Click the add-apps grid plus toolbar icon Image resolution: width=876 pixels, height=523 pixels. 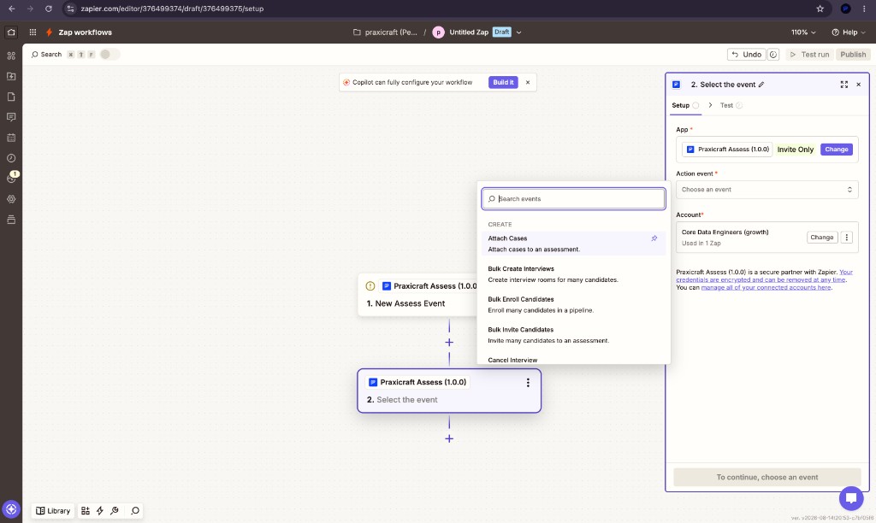pyautogui.click(x=85, y=511)
